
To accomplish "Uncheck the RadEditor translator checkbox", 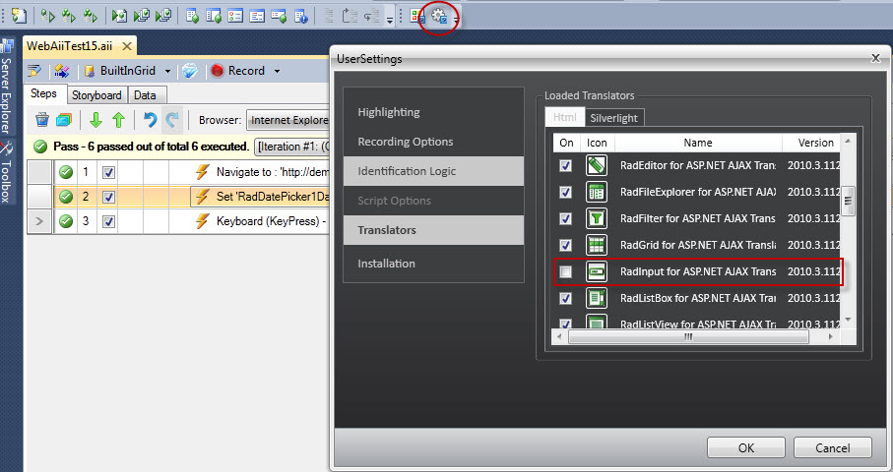I will [565, 165].
